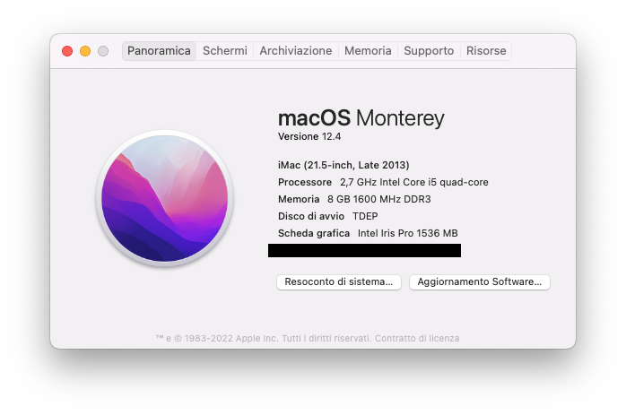The width and height of the screenshot is (626, 415).
Task: Click the Memoria label in the specs list
Action: click(299, 199)
